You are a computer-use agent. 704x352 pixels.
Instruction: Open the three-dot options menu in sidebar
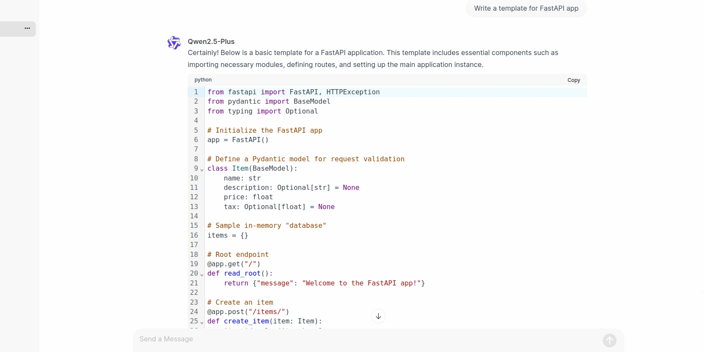[27, 28]
